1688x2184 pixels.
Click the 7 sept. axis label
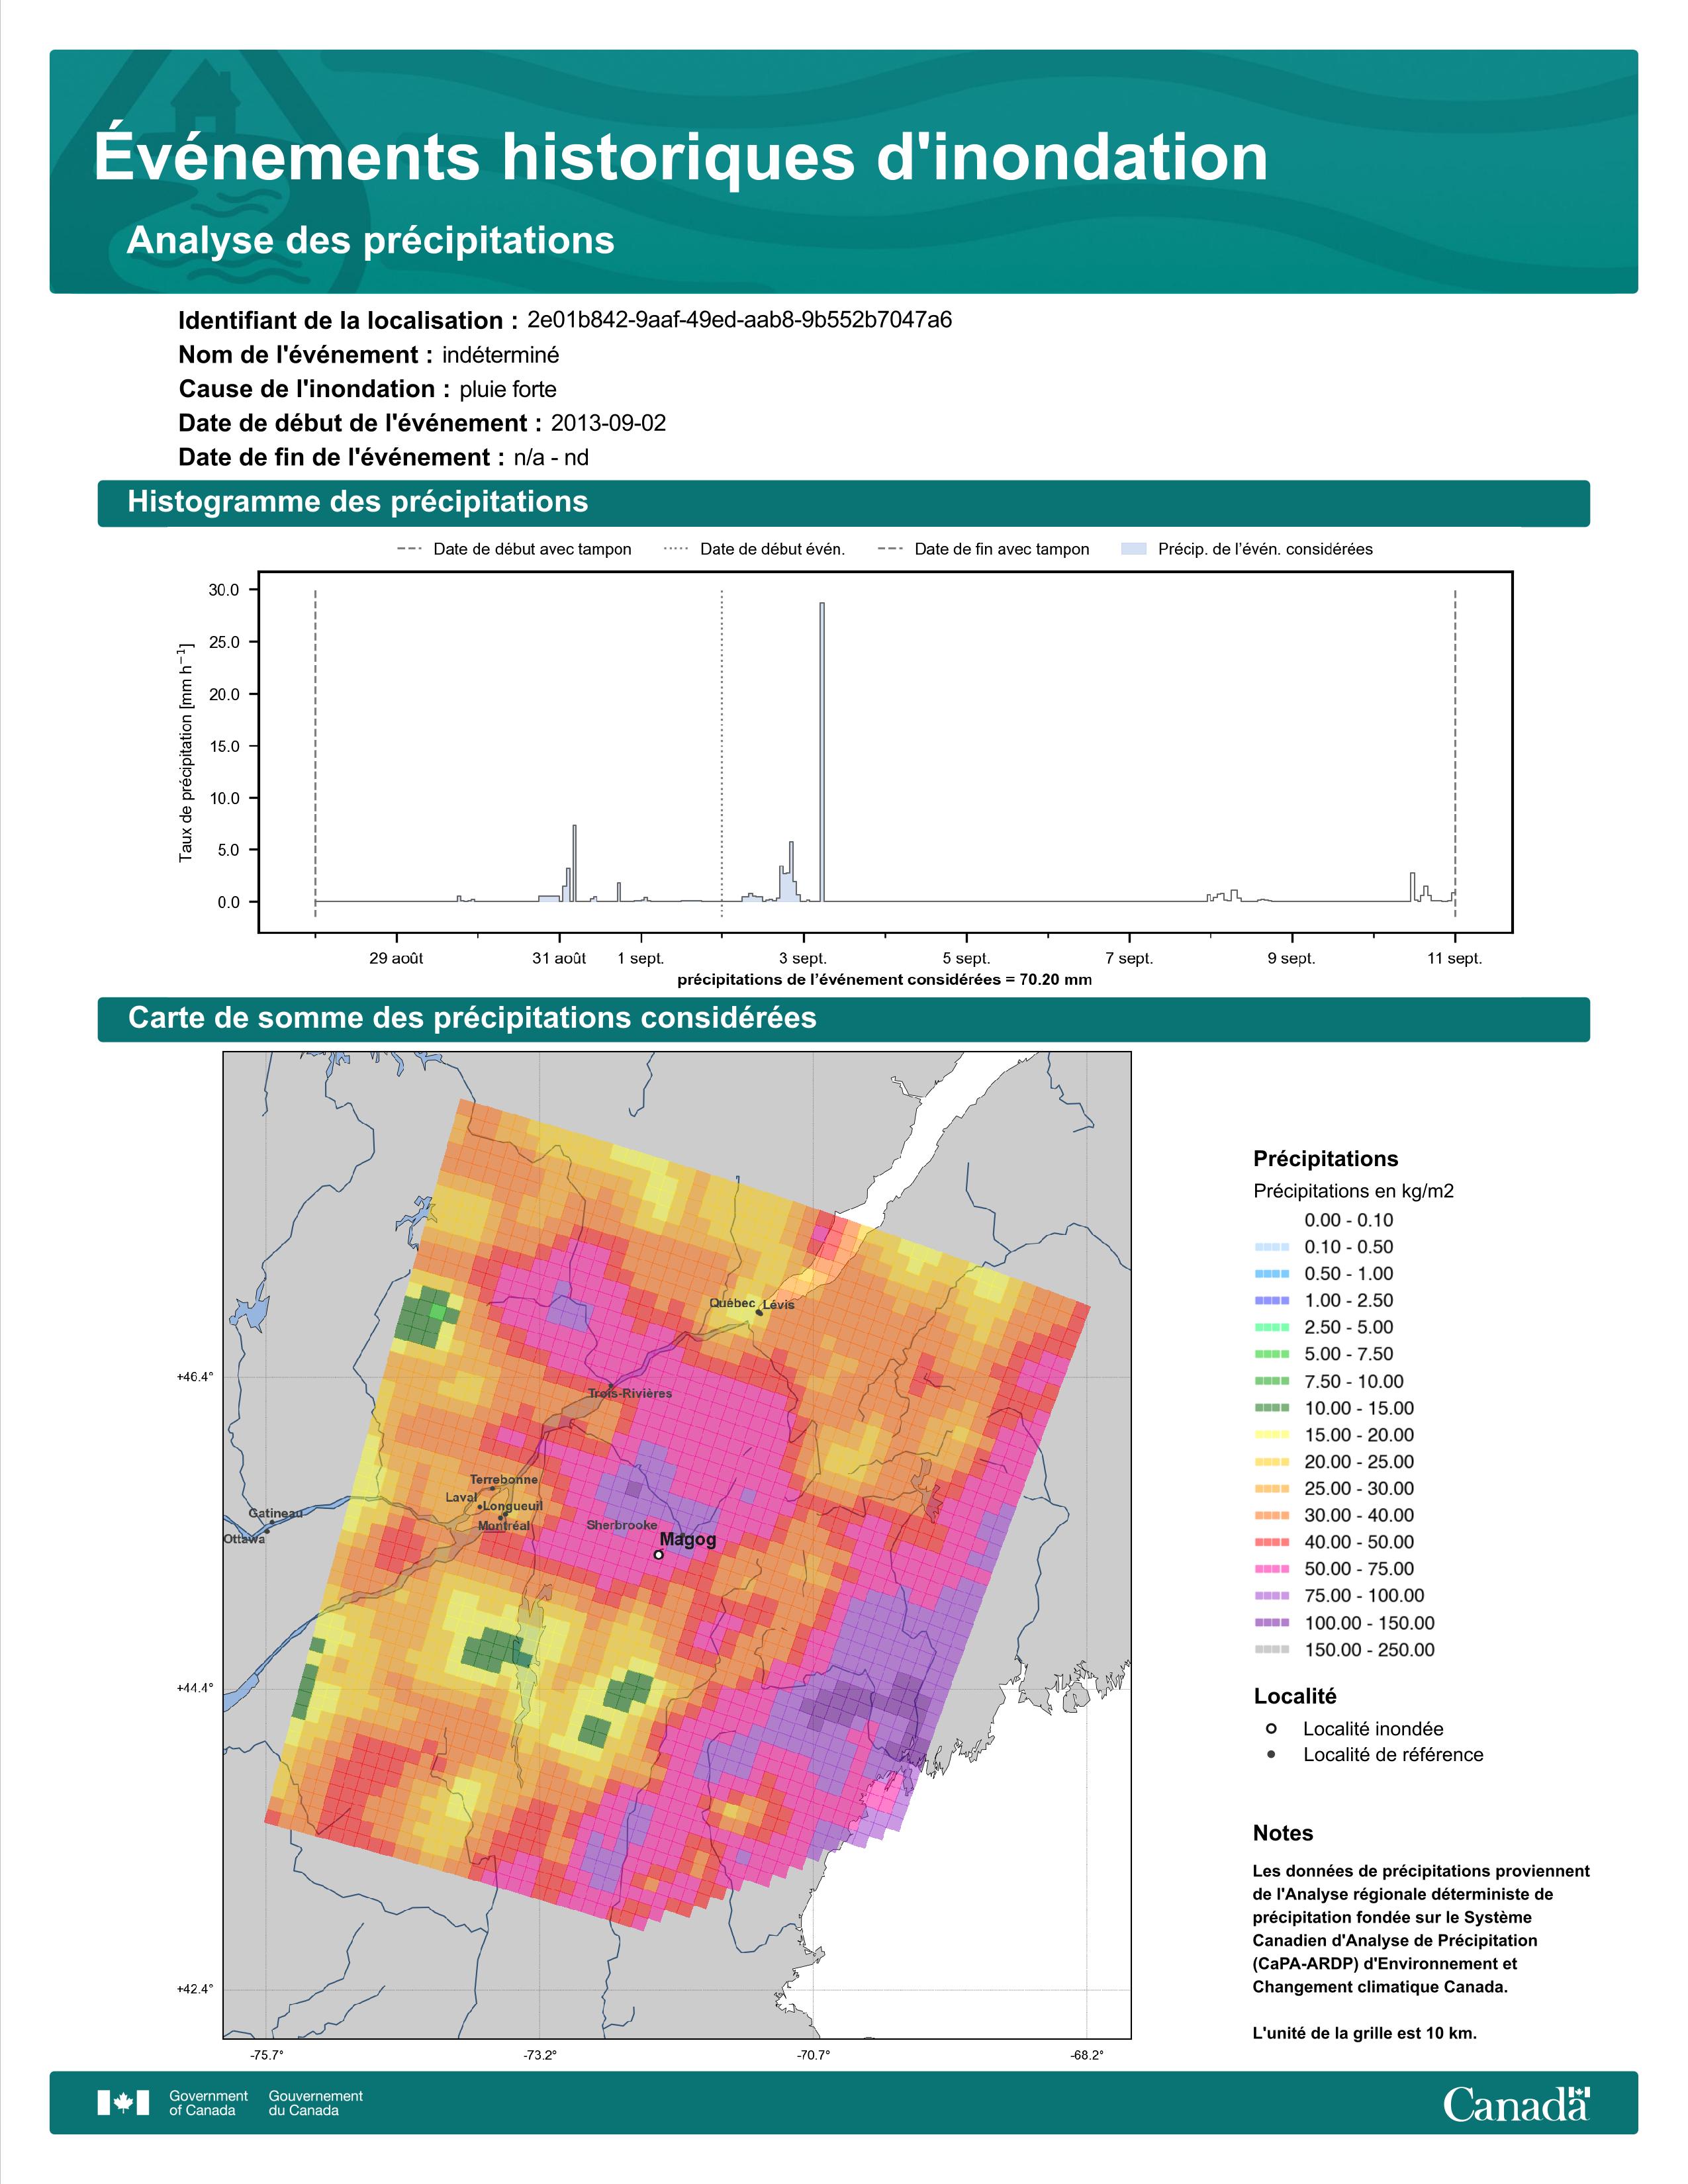(x=1129, y=958)
